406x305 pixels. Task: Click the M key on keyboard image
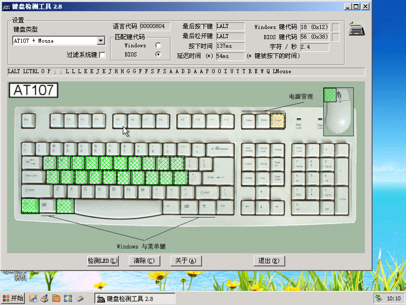[144, 192]
